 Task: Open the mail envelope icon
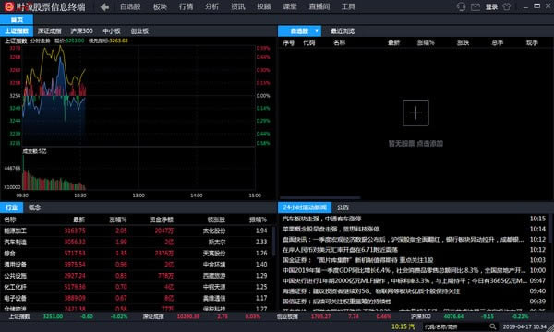click(x=476, y=6)
